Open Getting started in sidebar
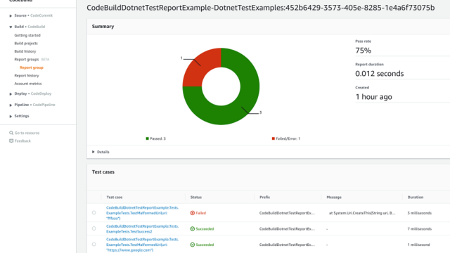450x253 pixels. coord(27,35)
